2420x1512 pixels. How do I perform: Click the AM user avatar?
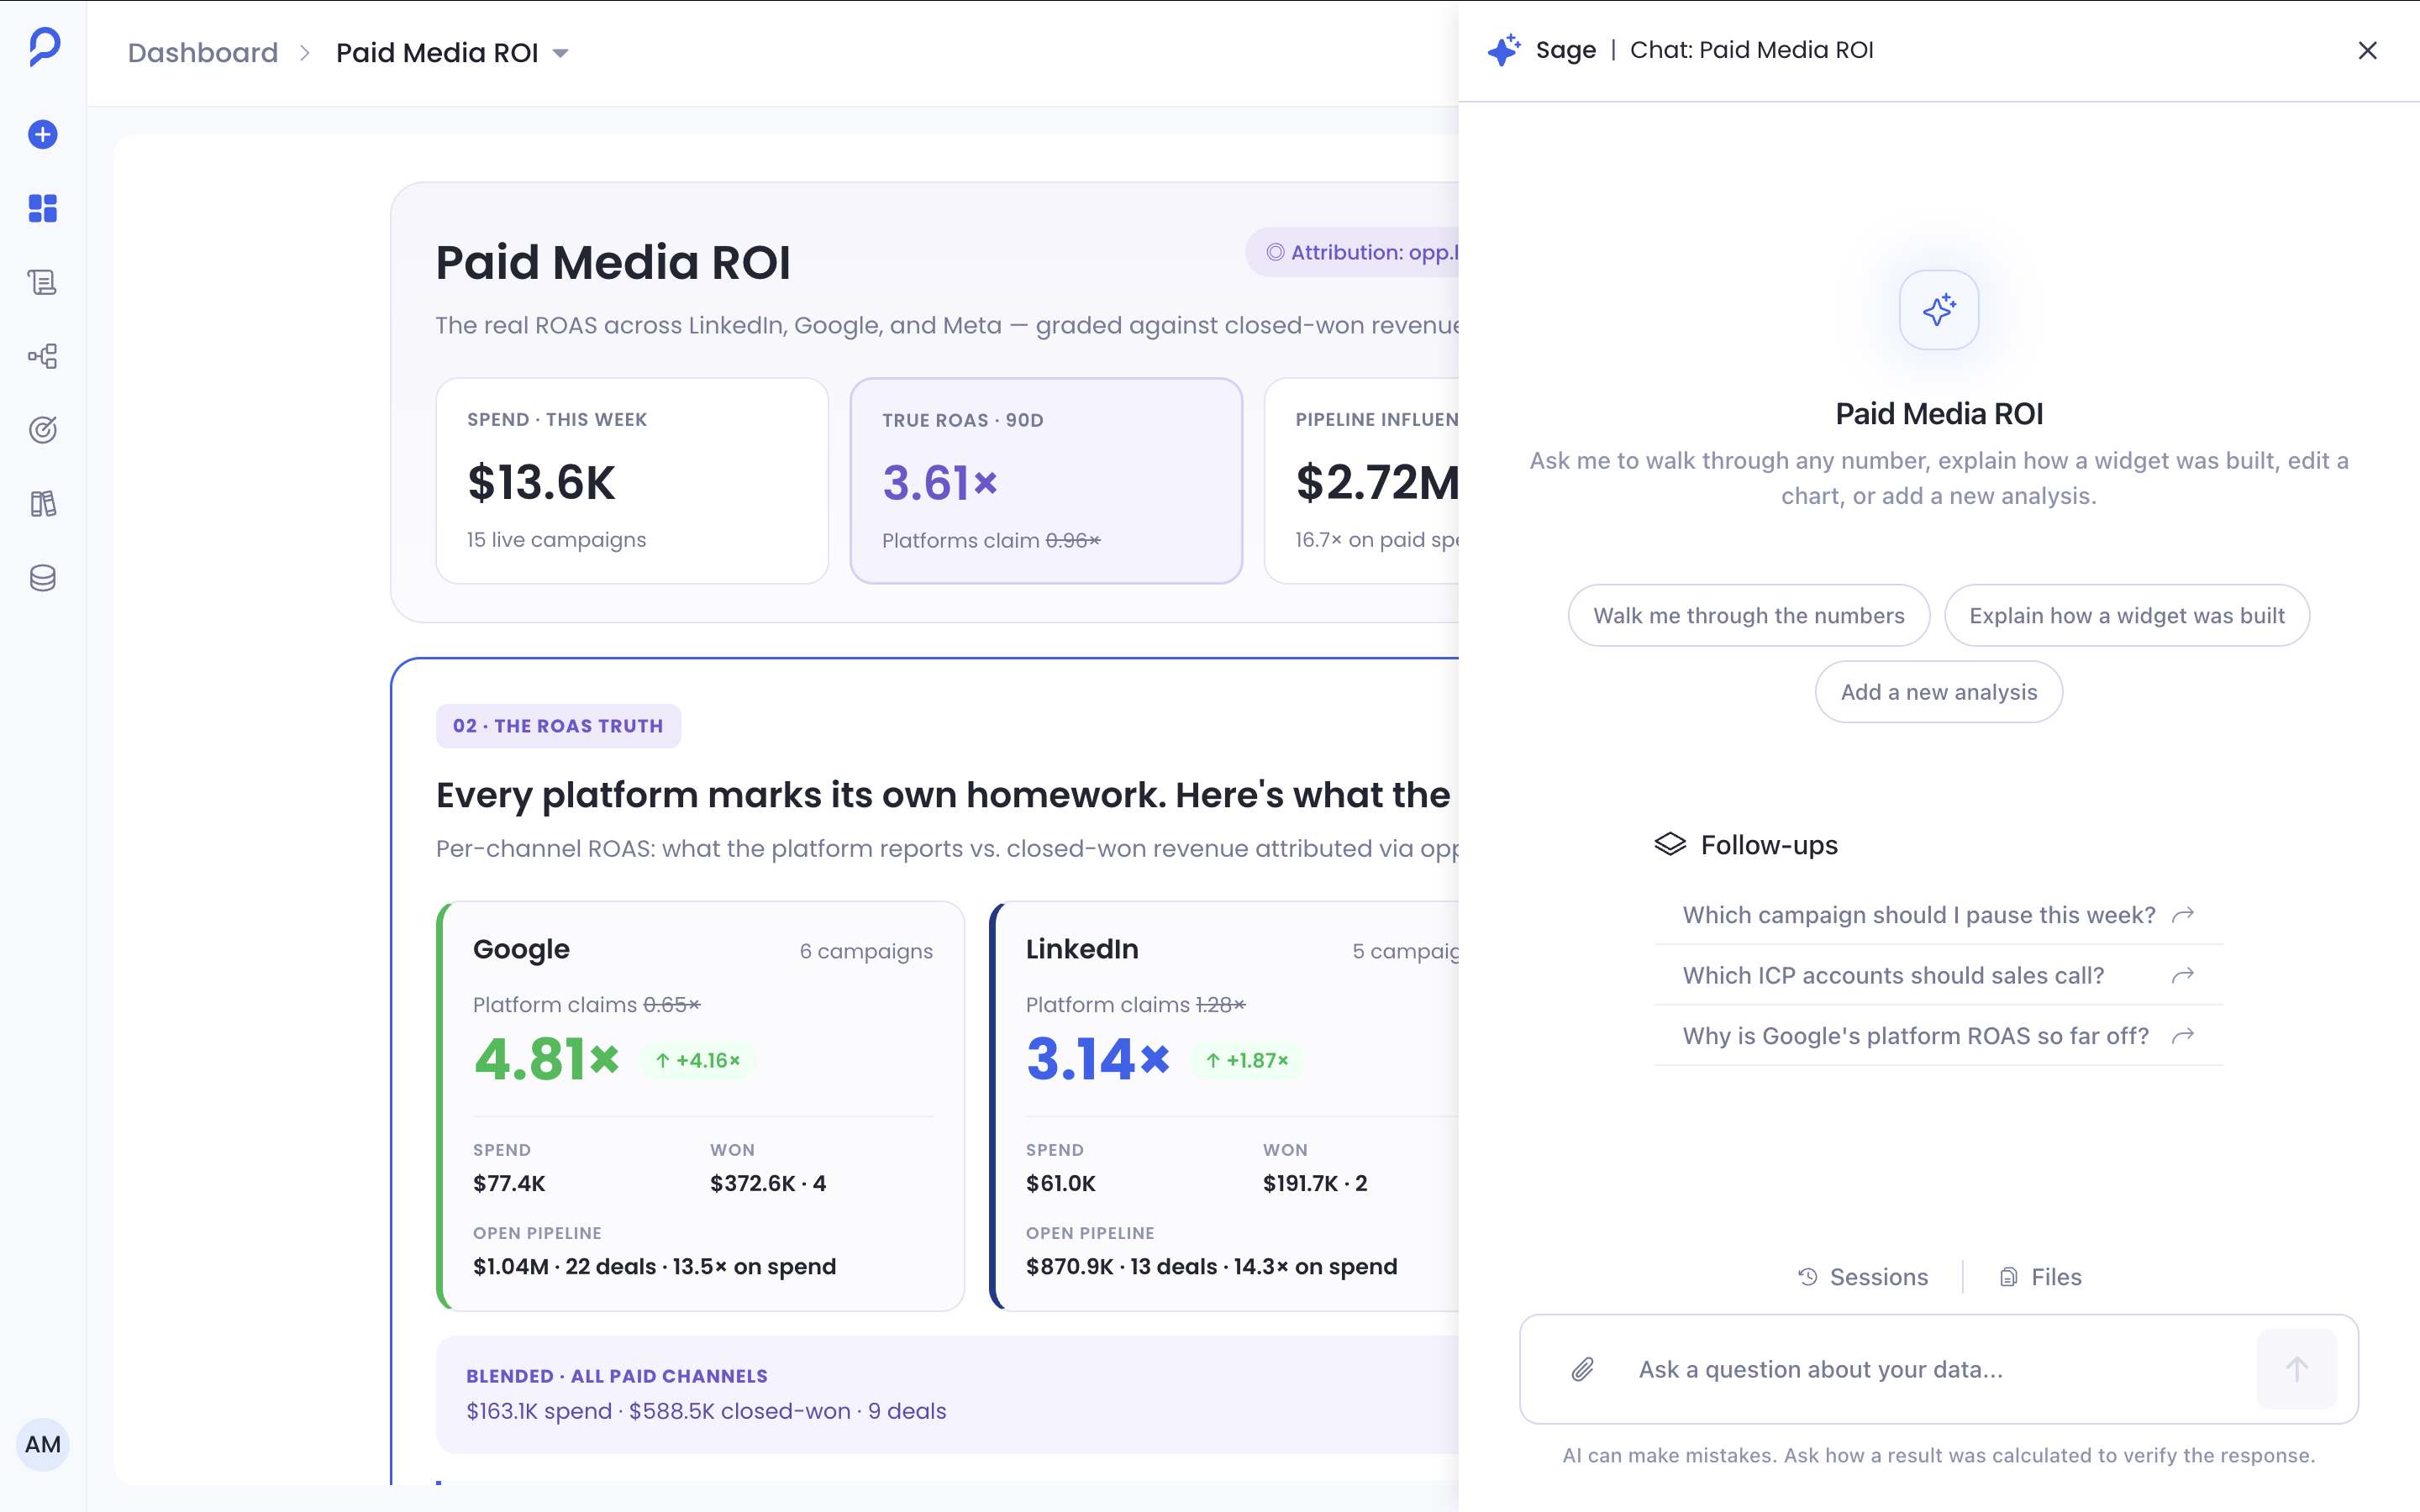click(43, 1444)
